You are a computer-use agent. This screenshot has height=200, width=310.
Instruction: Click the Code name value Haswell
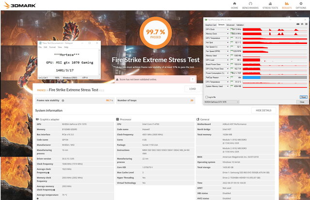click(146, 129)
